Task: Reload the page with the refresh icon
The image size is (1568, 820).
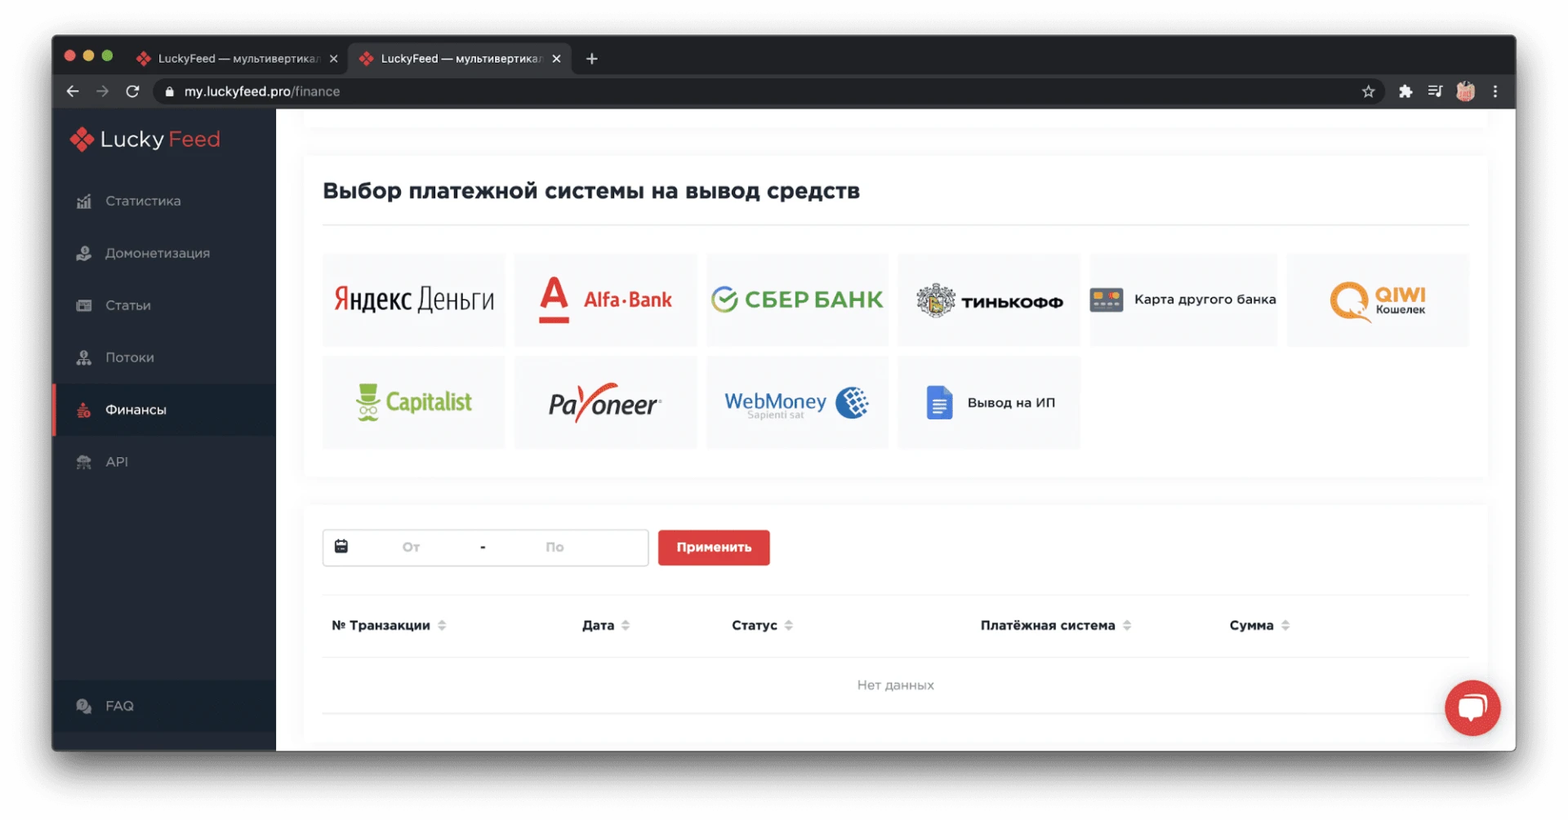Action: (x=132, y=91)
